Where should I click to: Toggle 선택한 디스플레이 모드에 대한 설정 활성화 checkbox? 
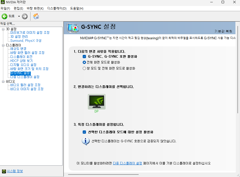[84, 132]
